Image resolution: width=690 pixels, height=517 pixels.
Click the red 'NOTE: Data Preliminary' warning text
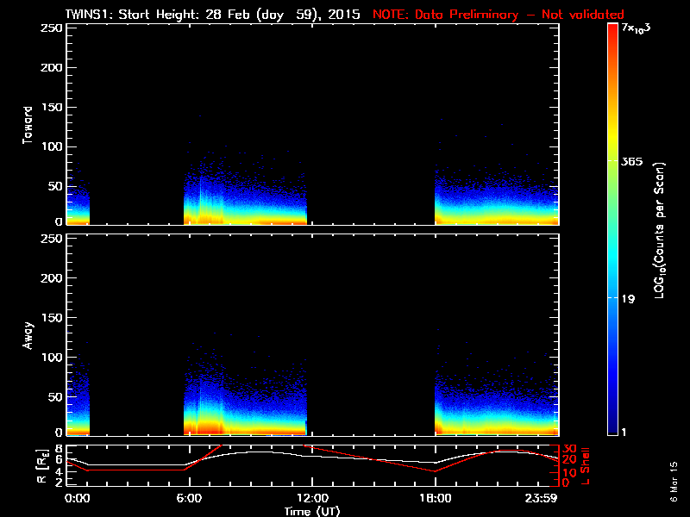(x=498, y=15)
